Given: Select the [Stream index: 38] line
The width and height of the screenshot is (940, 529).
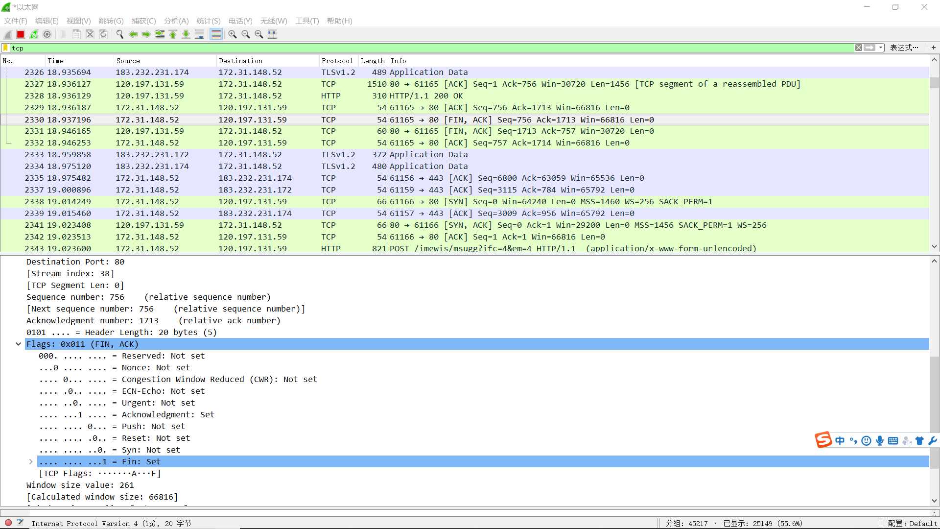Looking at the screenshot, I should [70, 273].
